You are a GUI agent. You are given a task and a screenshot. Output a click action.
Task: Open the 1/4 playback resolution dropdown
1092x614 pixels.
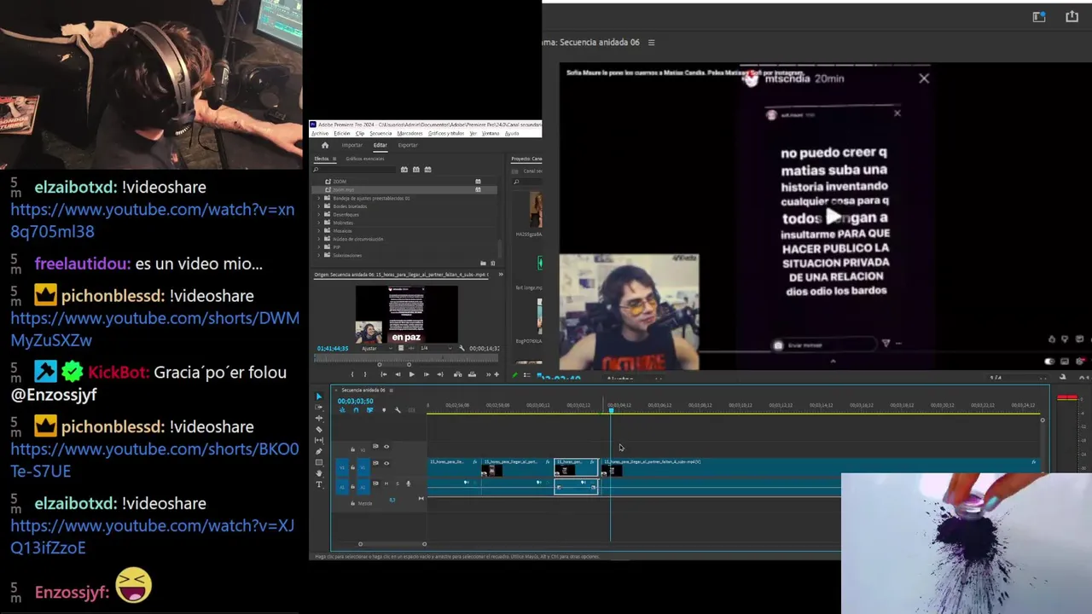tap(435, 348)
